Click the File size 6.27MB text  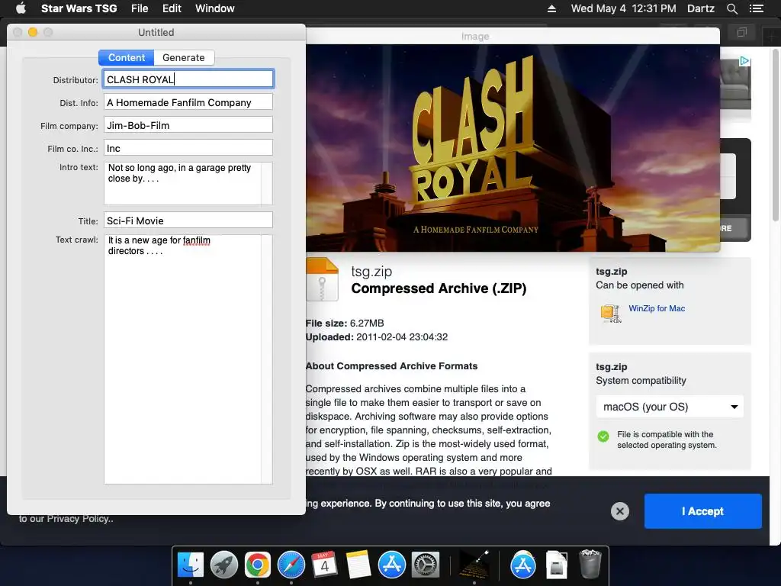[x=345, y=323]
